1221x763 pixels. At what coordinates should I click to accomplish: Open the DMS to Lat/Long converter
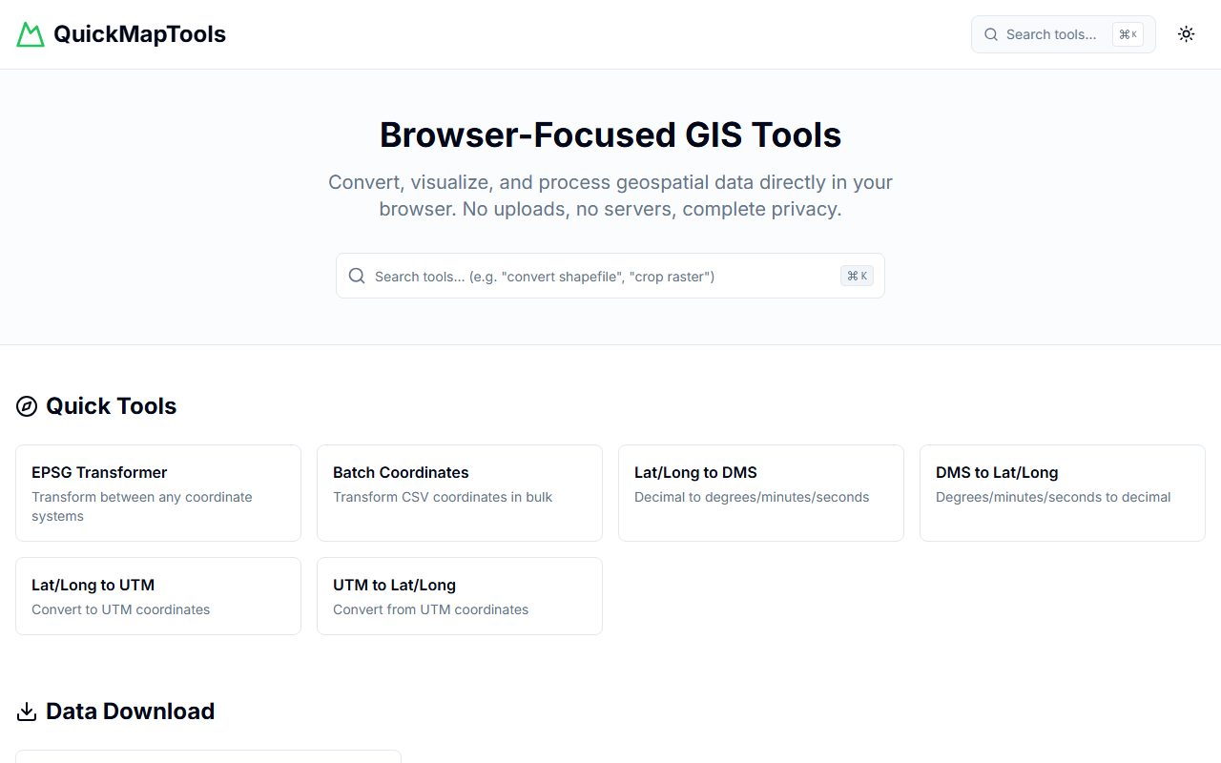click(1062, 492)
